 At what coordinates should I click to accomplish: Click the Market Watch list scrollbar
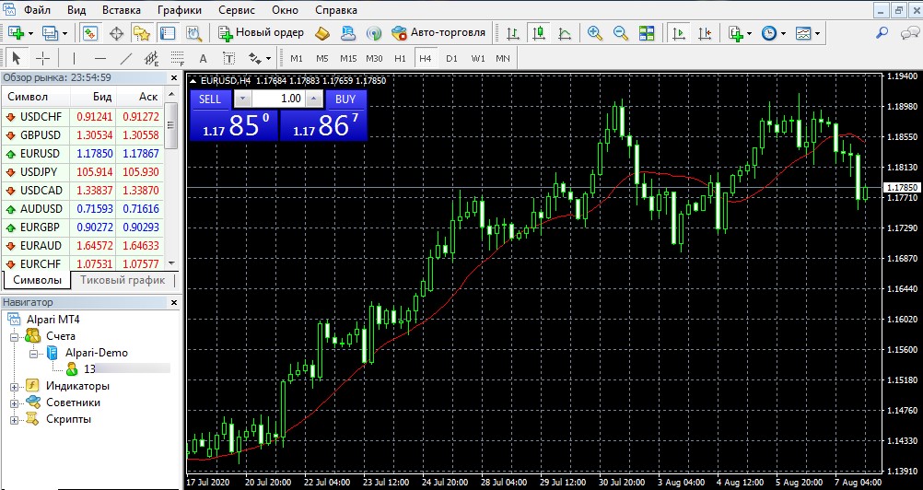173,184
